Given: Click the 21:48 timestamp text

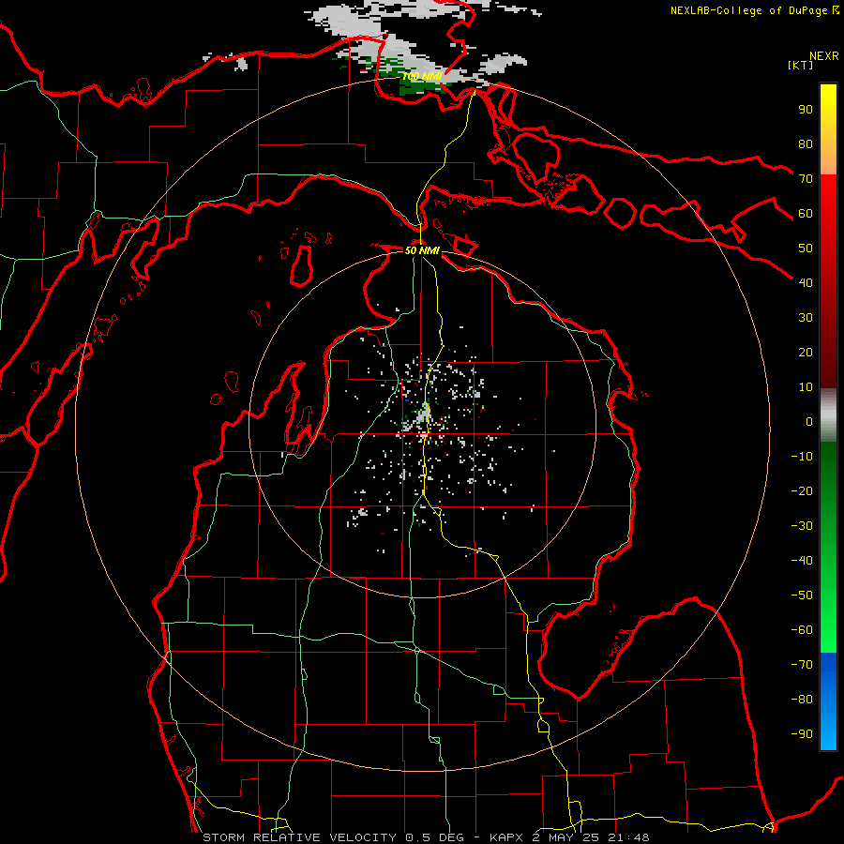Looking at the screenshot, I should [x=629, y=837].
